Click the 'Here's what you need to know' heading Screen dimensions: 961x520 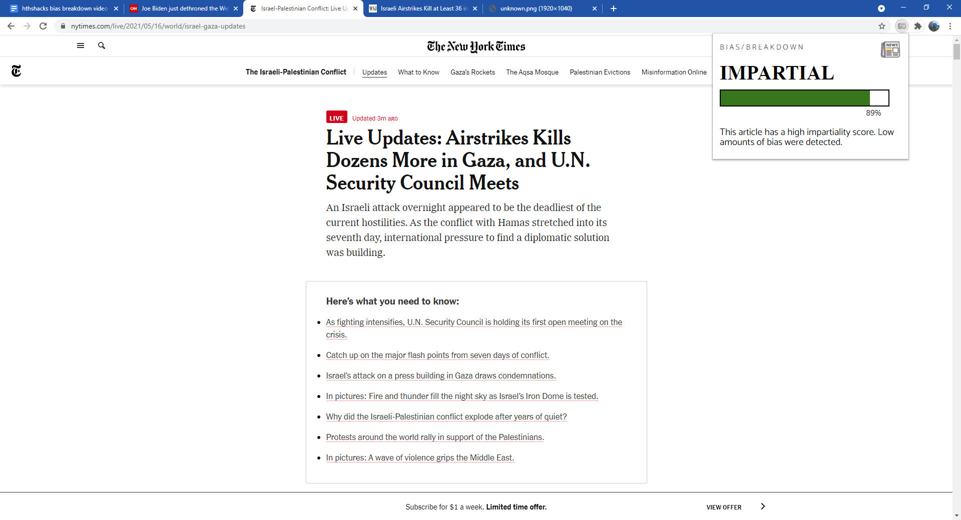(x=392, y=301)
